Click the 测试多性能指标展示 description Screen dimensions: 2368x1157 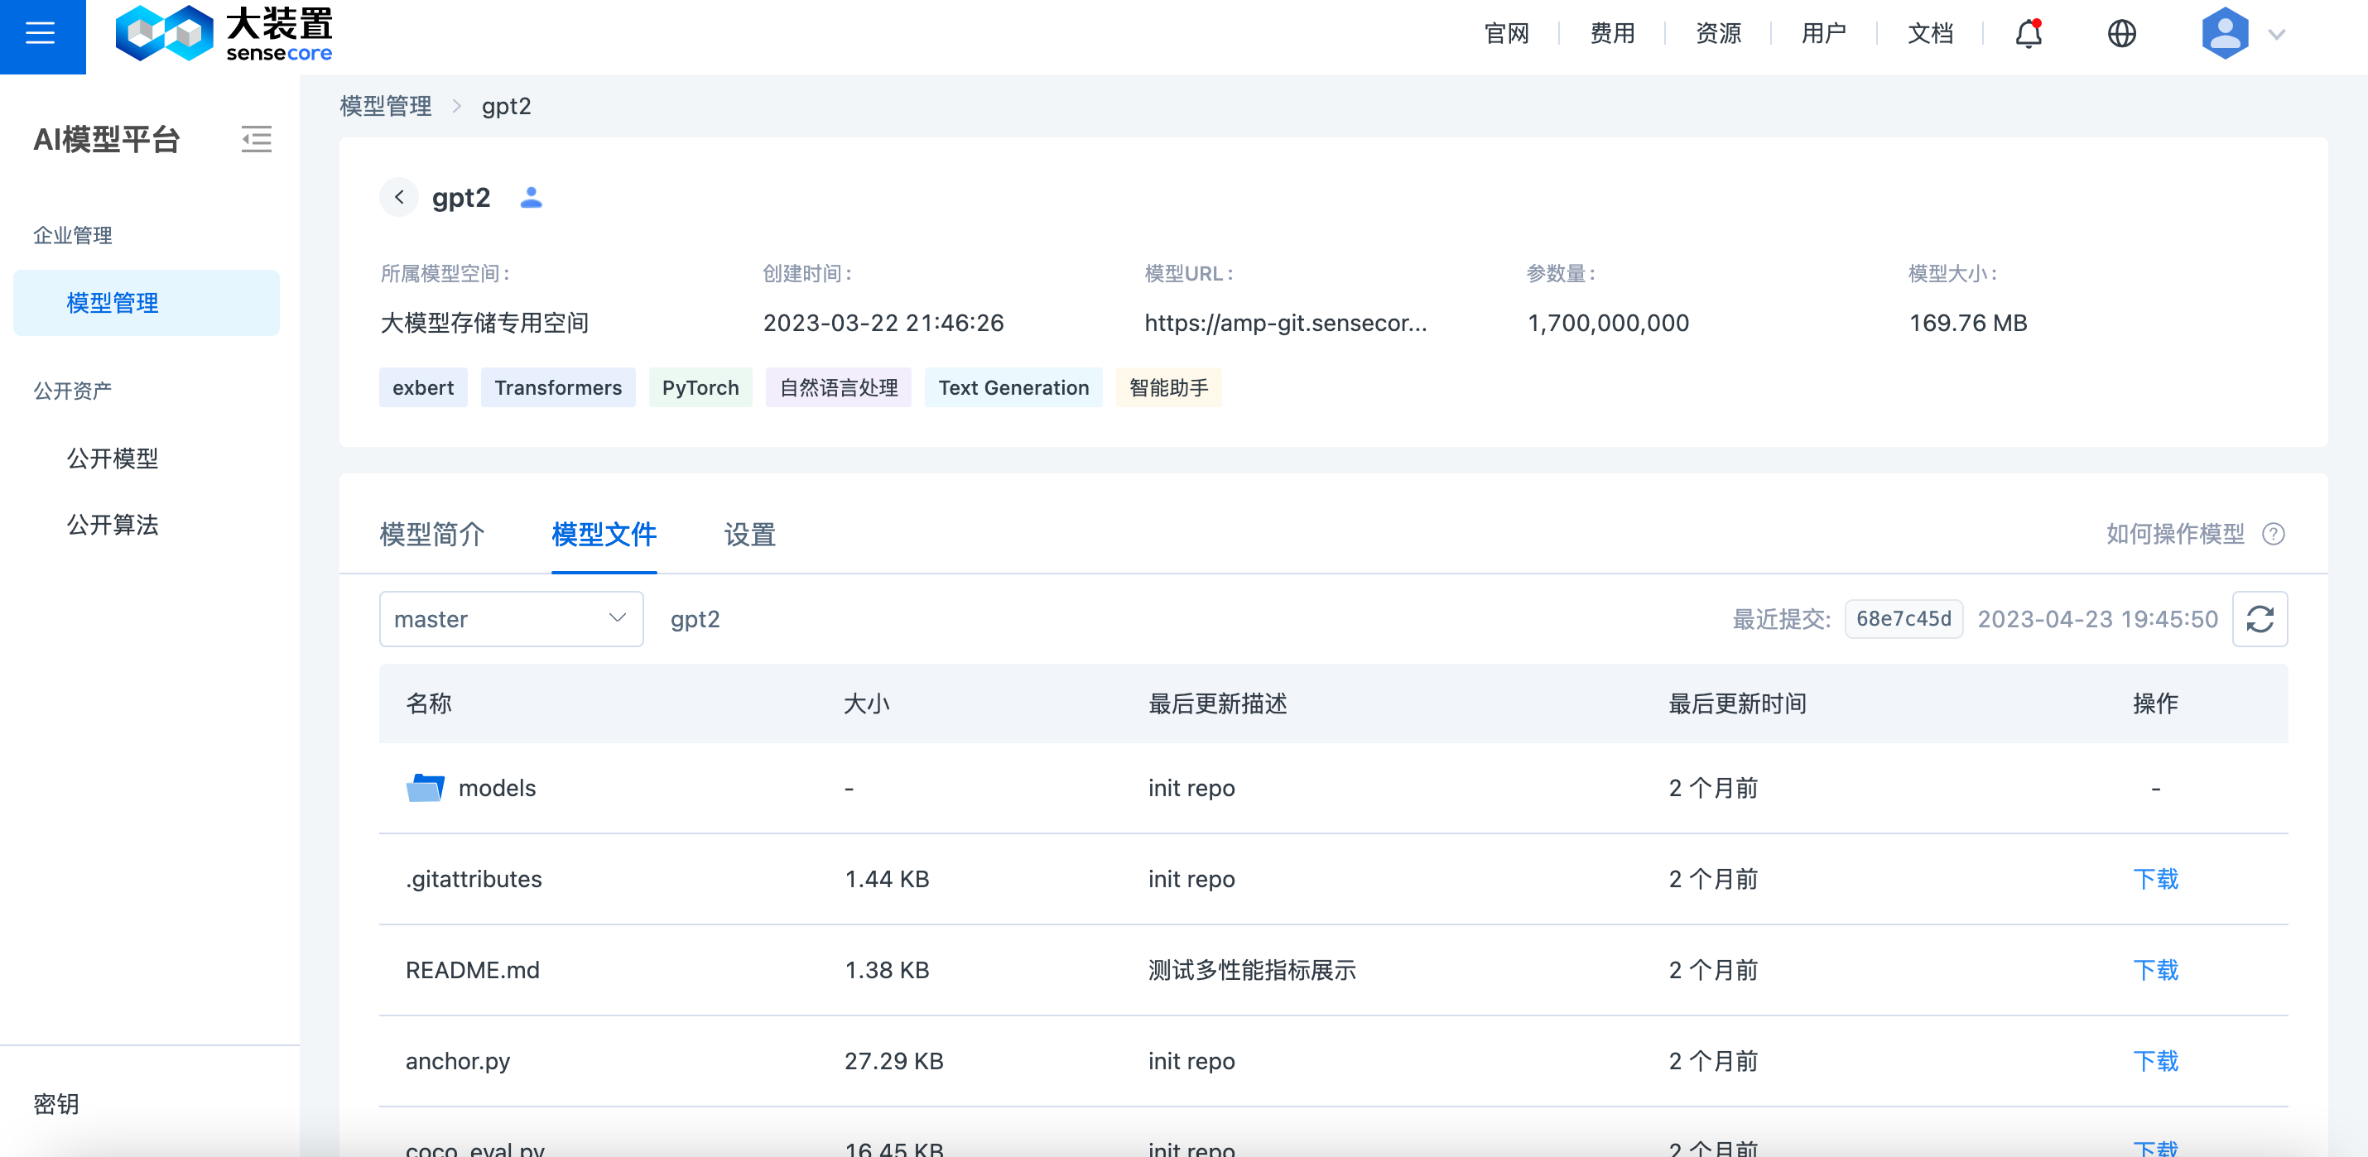coord(1252,971)
